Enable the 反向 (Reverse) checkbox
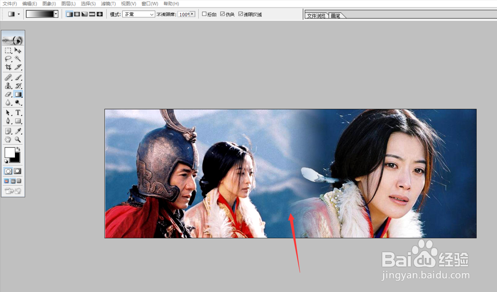 [x=204, y=14]
